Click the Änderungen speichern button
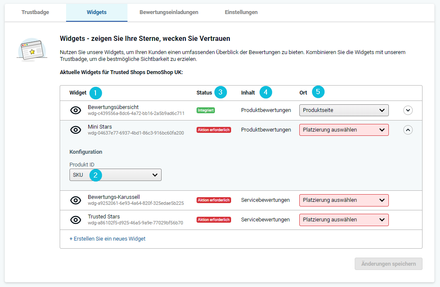Image resolution: width=440 pixels, height=287 pixels. click(x=388, y=264)
